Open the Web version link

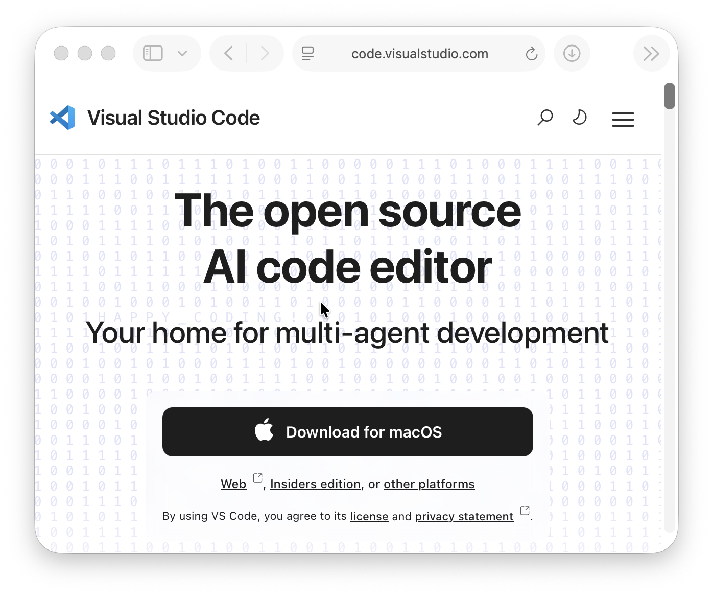point(233,484)
